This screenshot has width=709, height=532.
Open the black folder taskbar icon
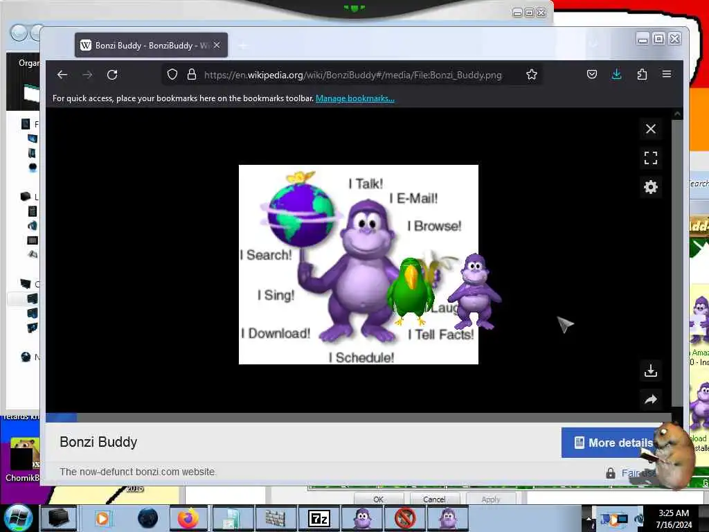pyautogui.click(x=59, y=518)
